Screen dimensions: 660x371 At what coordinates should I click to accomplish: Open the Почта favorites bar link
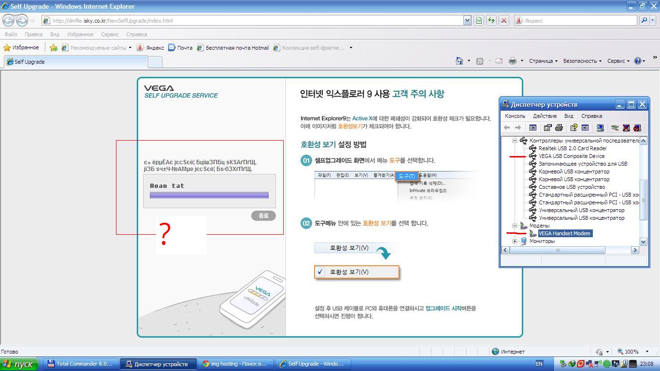click(180, 47)
